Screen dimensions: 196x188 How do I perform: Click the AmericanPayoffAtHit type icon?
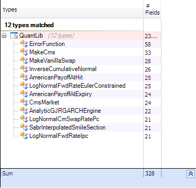[x=24, y=77]
